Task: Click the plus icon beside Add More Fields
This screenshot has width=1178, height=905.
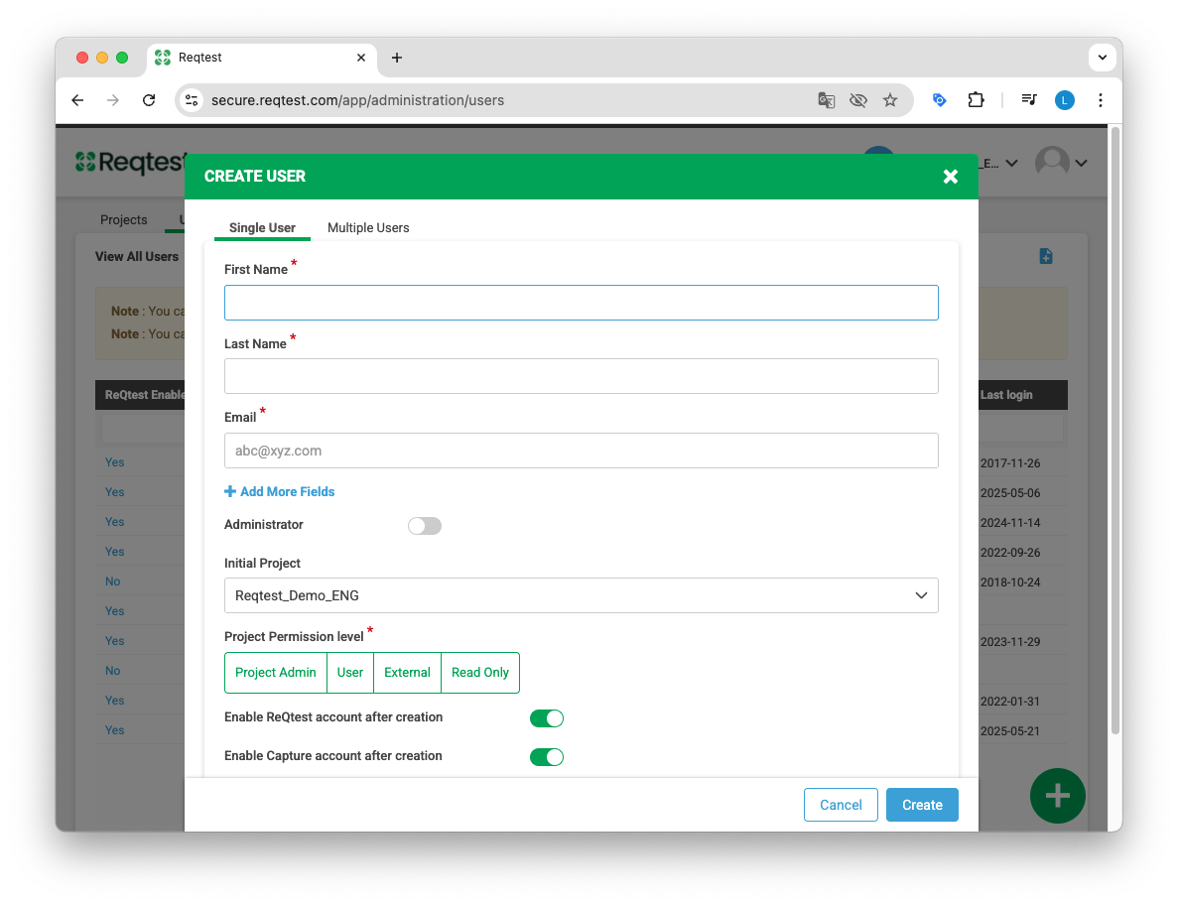Action: click(x=230, y=491)
